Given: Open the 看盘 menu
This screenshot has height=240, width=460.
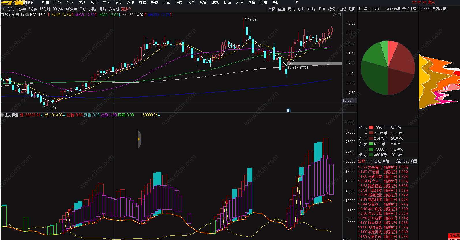Looking at the screenshot, I should [x=106, y=2].
